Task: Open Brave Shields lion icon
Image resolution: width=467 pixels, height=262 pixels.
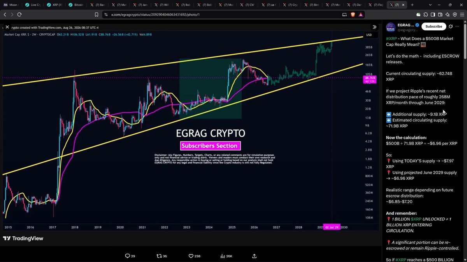Action: 353,14
